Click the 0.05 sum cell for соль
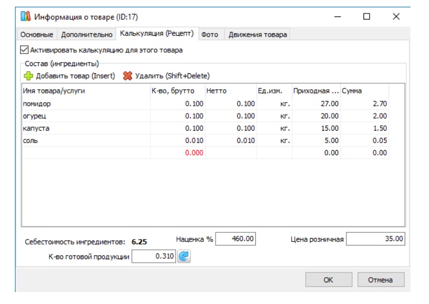The image size is (429, 304). 365,140
